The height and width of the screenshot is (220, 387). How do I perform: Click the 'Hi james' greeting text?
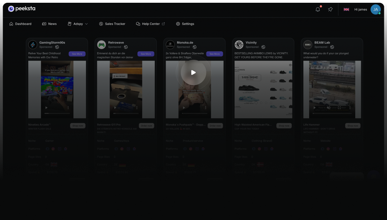360,10
